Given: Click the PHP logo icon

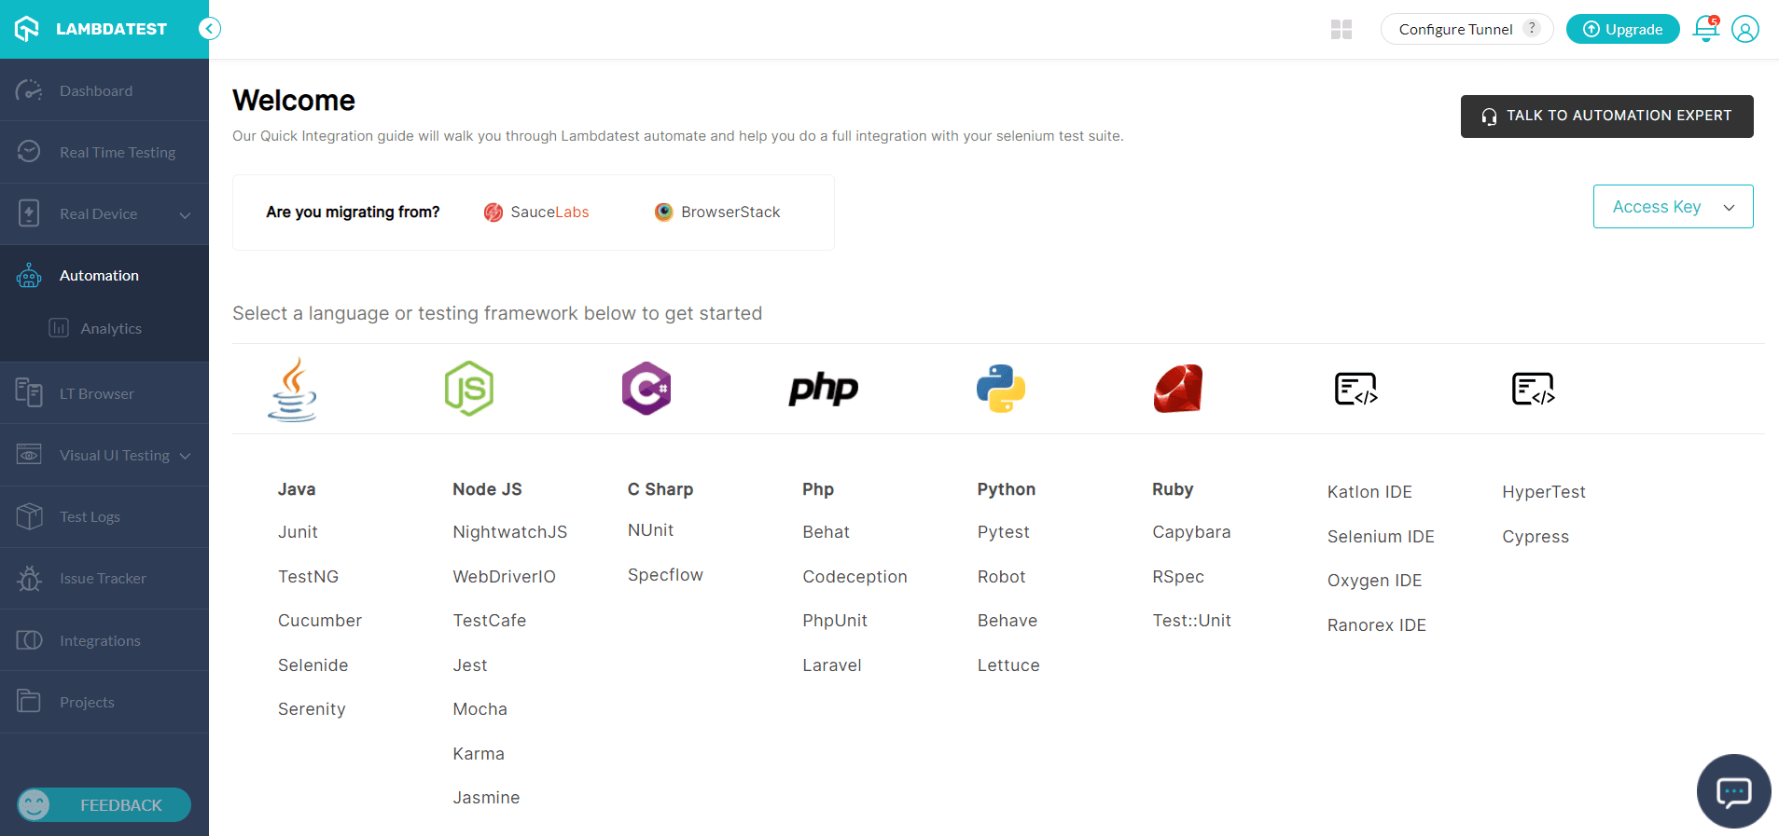Looking at the screenshot, I should (823, 389).
